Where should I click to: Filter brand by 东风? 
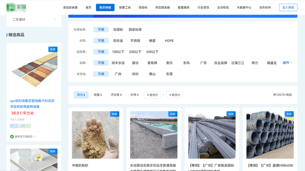(x=186, y=63)
